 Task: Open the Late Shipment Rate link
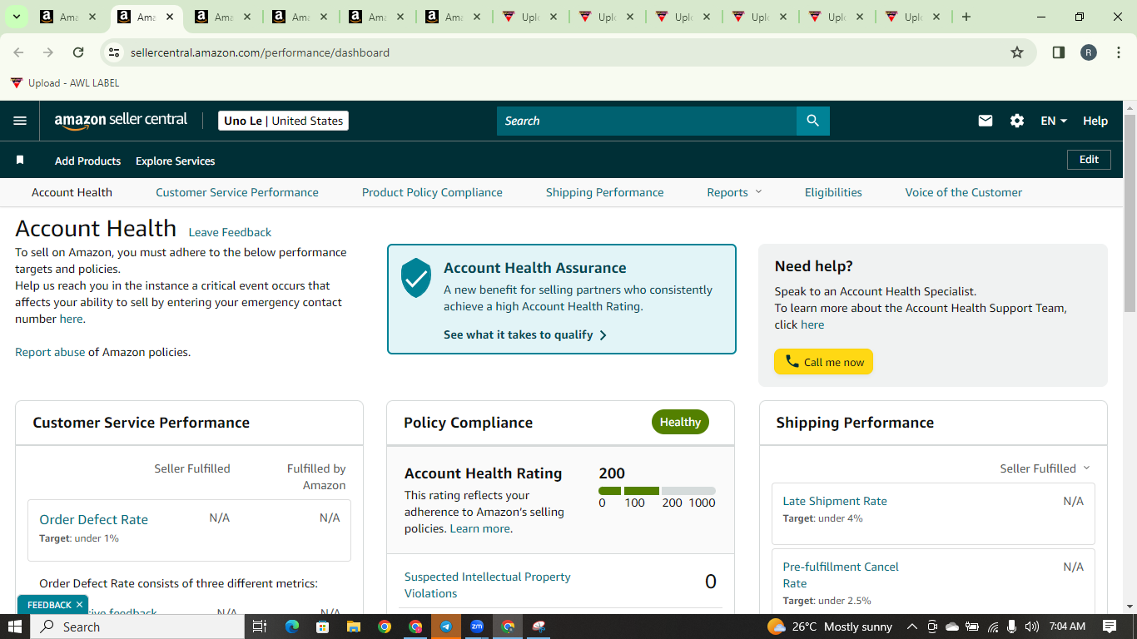[835, 501]
